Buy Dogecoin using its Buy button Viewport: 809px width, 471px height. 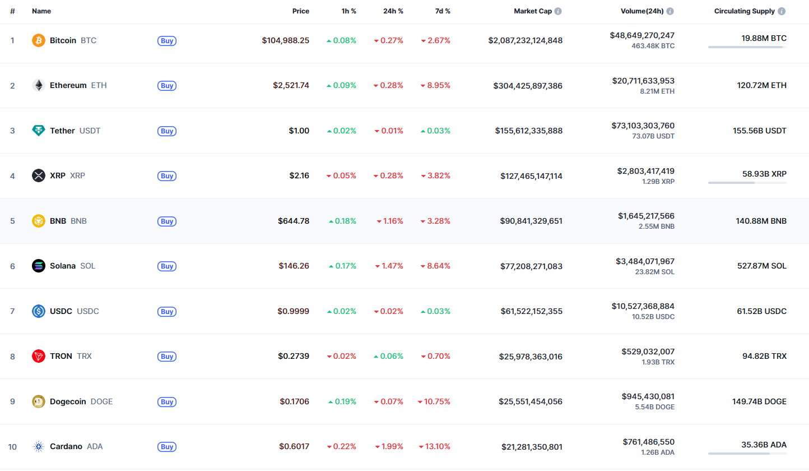[167, 401]
